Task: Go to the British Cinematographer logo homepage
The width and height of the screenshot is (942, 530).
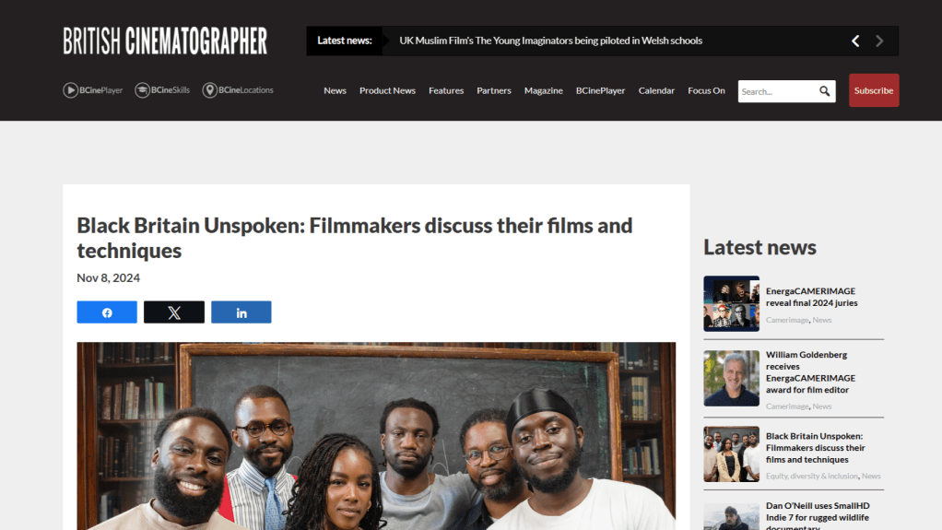Action: coord(165,41)
